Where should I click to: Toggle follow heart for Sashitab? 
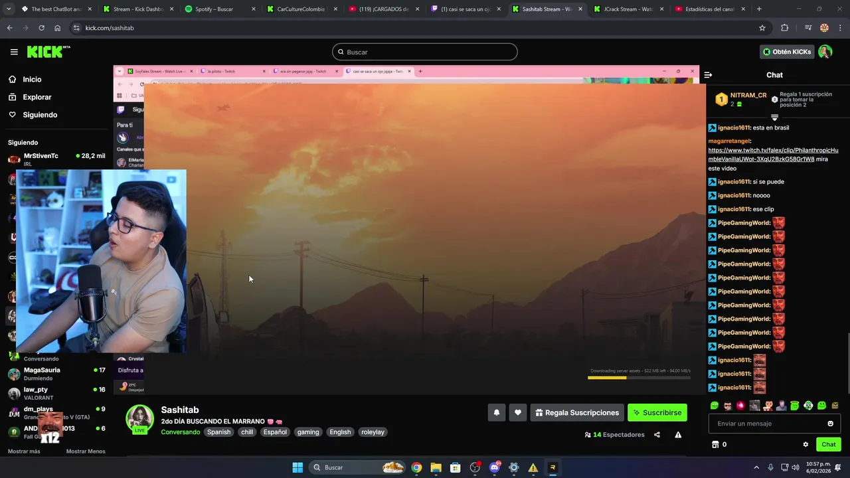(x=518, y=412)
